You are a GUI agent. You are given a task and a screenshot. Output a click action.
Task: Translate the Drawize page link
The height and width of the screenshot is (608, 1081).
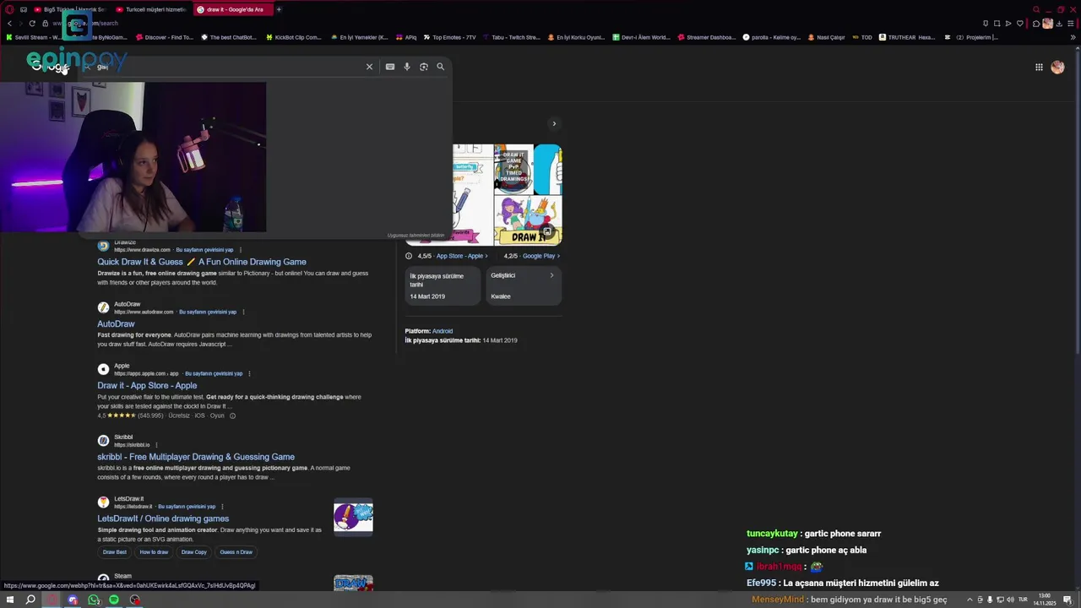click(204, 250)
